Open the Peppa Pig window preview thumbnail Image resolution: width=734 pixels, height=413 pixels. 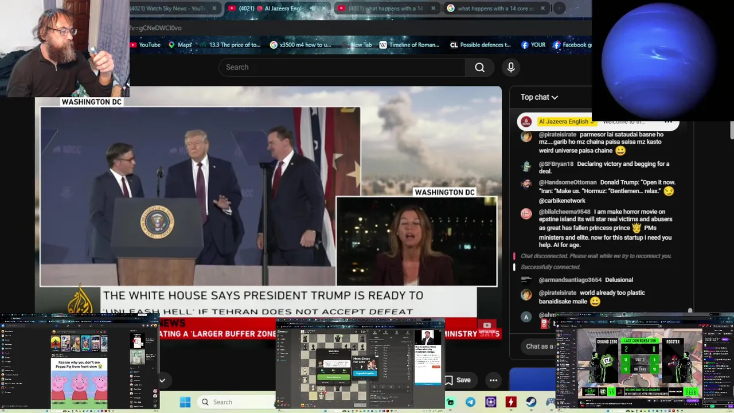[x=80, y=363]
